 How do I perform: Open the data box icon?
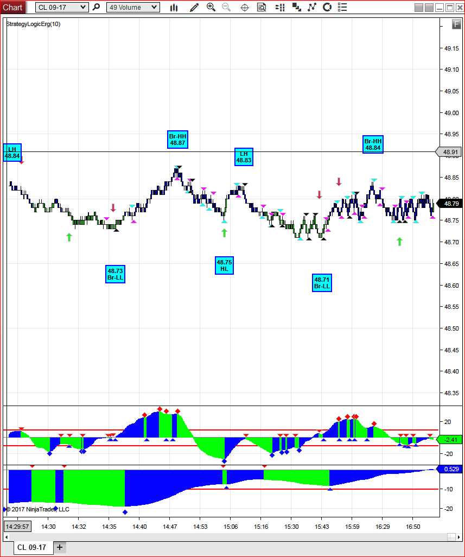[x=262, y=7]
